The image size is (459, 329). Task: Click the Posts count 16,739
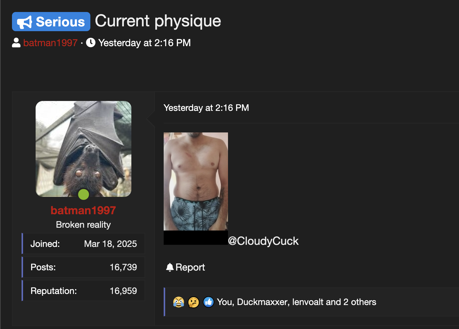[x=123, y=267]
